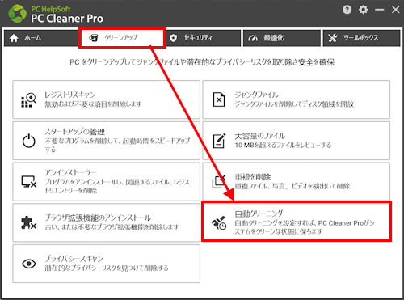Open help with the question mark icon
The width and height of the screenshot is (404, 300).
click(x=347, y=10)
